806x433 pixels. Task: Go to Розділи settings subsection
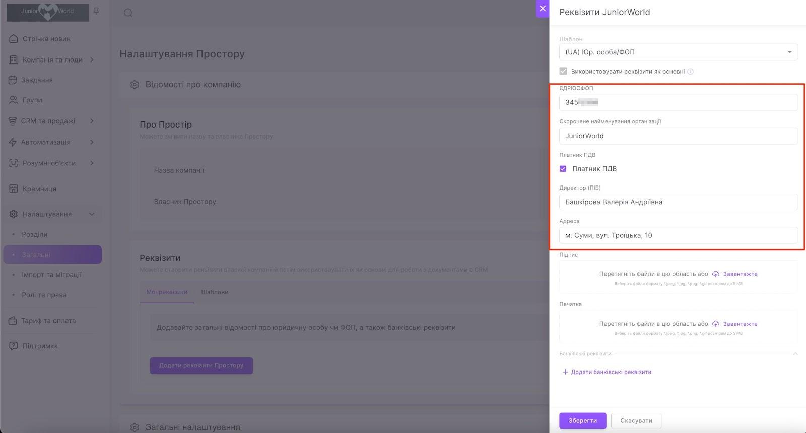[x=35, y=234]
